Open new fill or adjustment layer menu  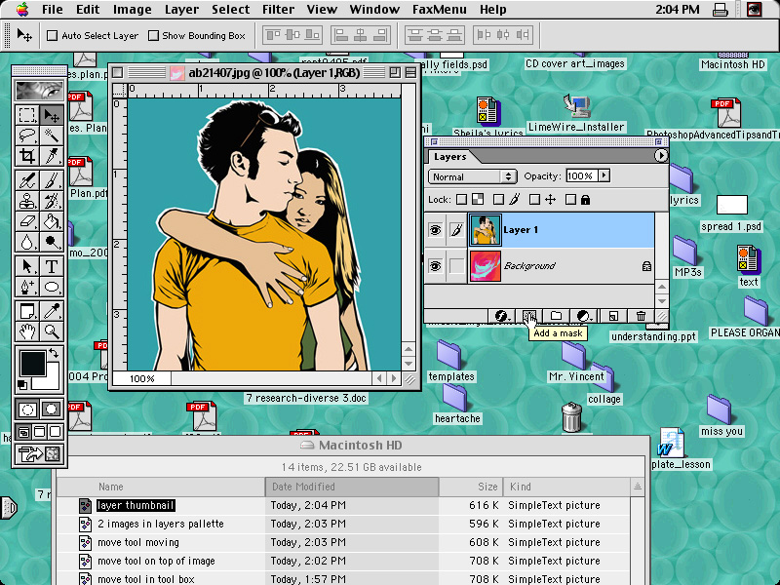584,316
